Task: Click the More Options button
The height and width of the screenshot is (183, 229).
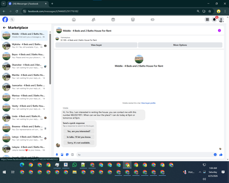Action: [180, 45]
